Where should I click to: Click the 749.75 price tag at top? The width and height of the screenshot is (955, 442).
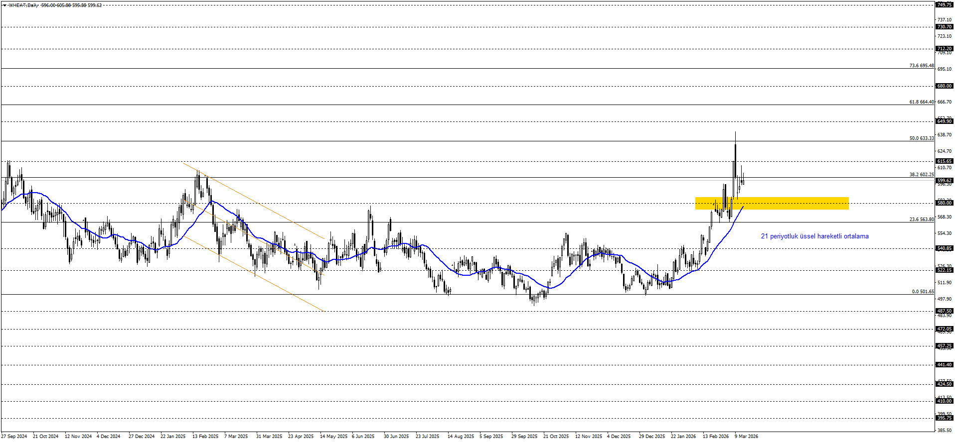coord(944,4)
